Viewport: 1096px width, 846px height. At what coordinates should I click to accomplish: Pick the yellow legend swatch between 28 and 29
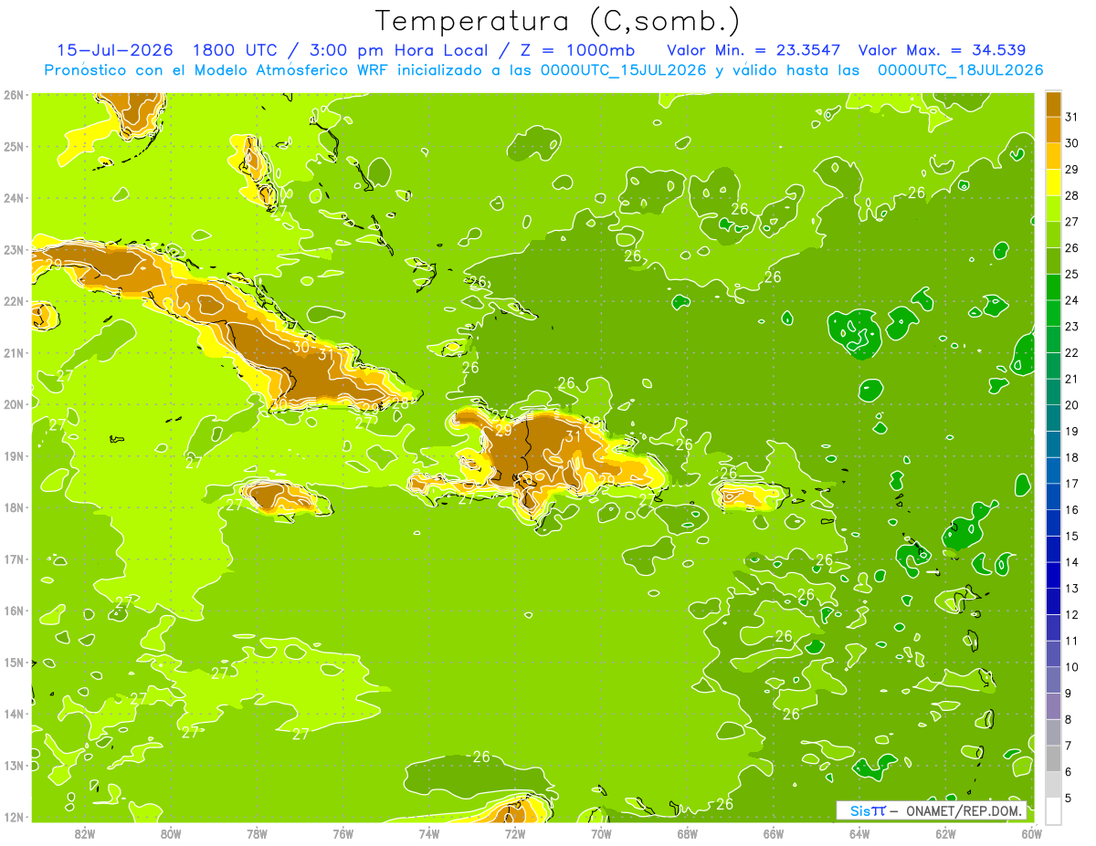(1053, 182)
